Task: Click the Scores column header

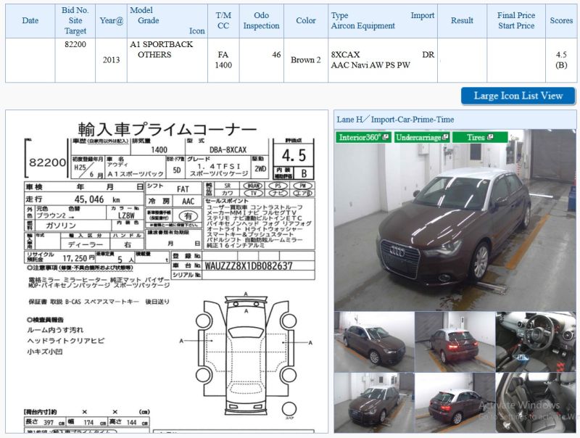Action: pyautogui.click(x=561, y=21)
